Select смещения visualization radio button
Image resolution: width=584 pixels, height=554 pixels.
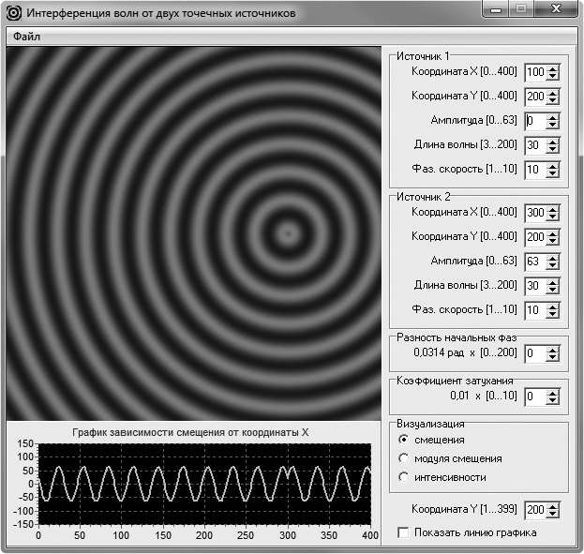tap(403, 440)
